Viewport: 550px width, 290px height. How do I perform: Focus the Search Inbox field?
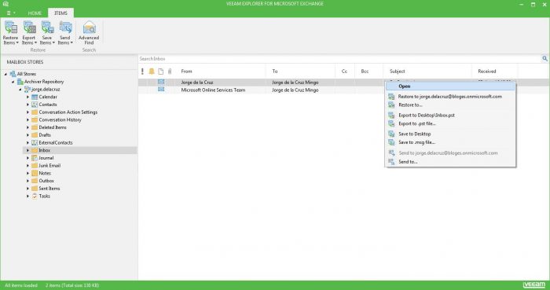[x=339, y=59]
